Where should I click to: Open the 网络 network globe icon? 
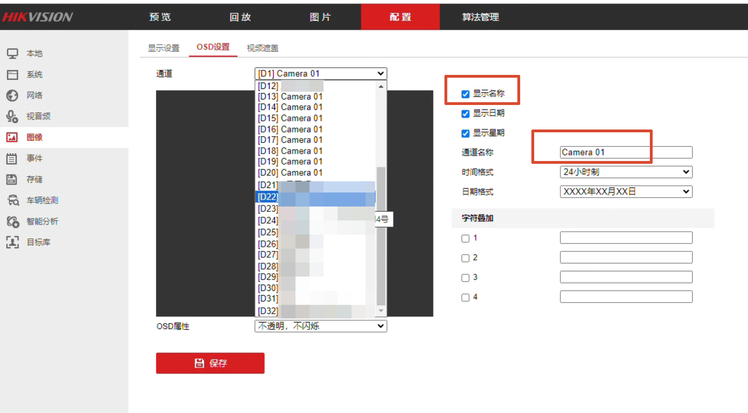coord(12,95)
